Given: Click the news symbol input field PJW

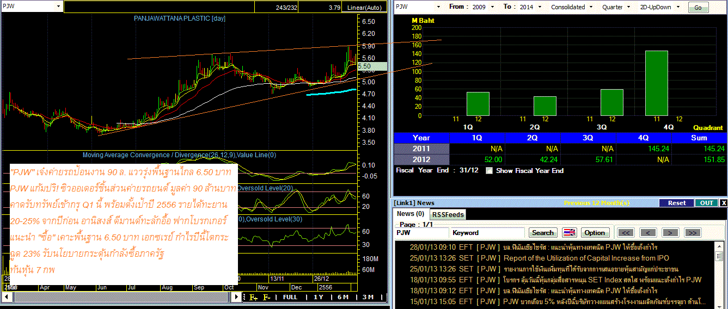Looking at the screenshot, I should (x=421, y=233).
